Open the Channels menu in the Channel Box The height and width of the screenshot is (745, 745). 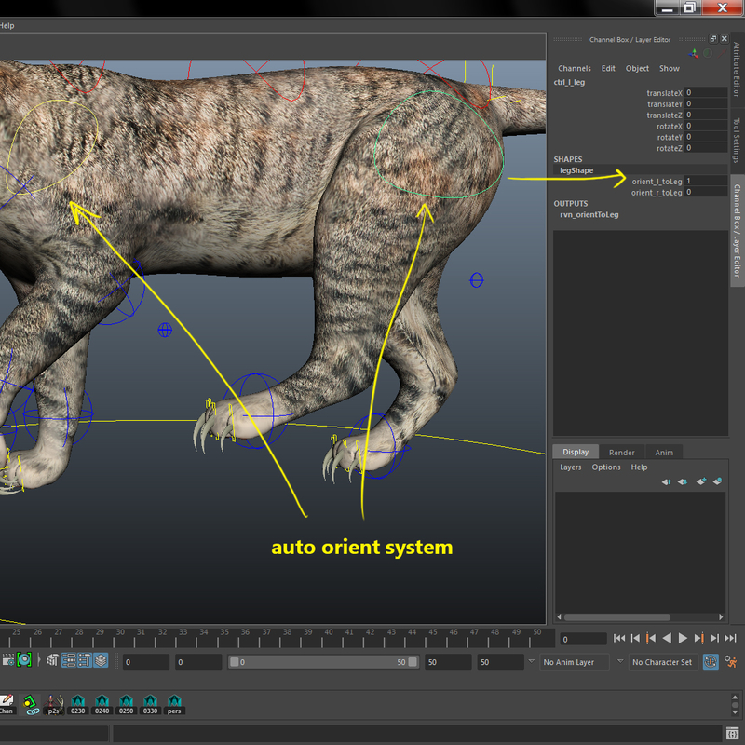click(574, 68)
